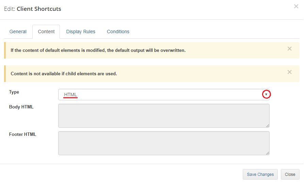Image resolution: width=304 pixels, height=183 pixels.
Task: Open the Type dropdown showing HTML
Action: (x=164, y=95)
